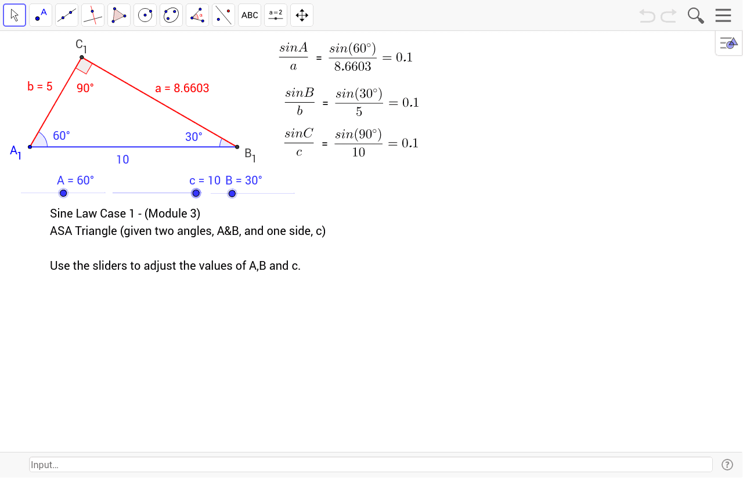The image size is (743, 478).
Task: Click the 'a = 8.6603' side label
Action: coord(182,88)
